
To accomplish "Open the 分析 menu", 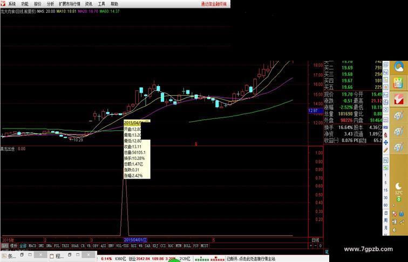I will [51, 4].
